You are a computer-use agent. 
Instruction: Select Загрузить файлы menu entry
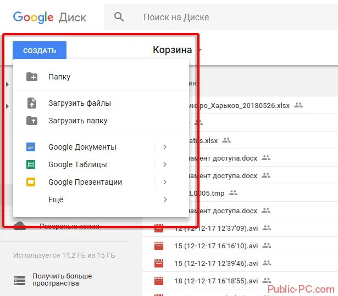[101, 103]
